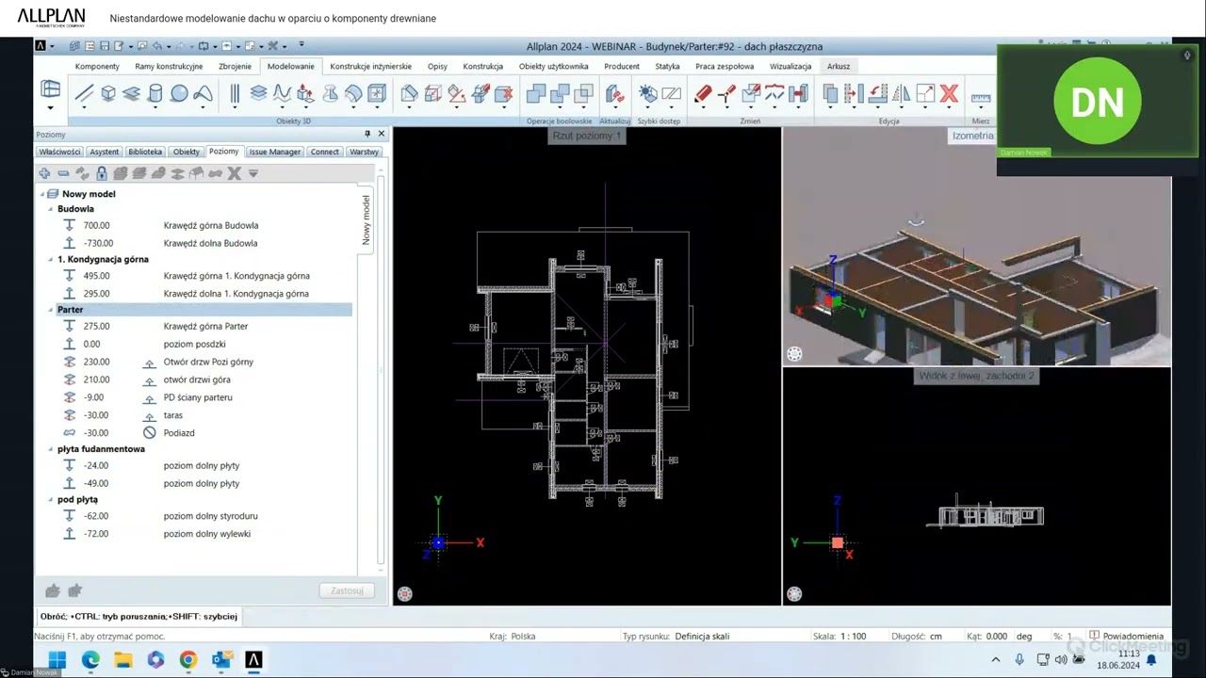Open Powiadomienia in status bar
Image resolution: width=1206 pixels, height=678 pixels.
click(1127, 637)
